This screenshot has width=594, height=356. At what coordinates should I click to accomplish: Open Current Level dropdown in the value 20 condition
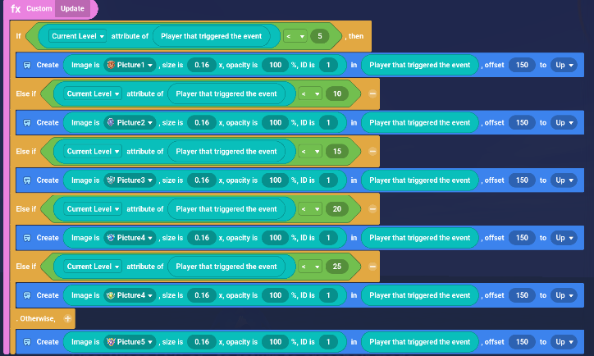[93, 209]
